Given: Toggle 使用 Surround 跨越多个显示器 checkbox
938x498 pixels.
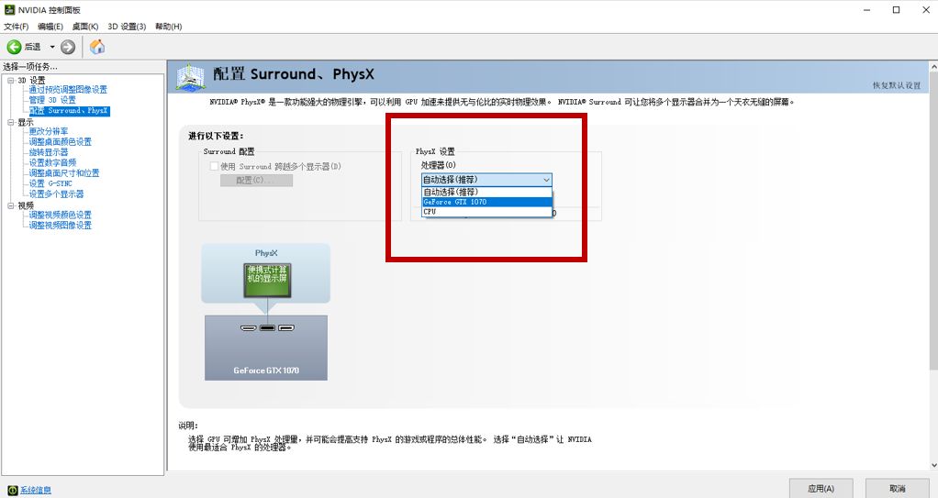Looking at the screenshot, I should click(214, 166).
